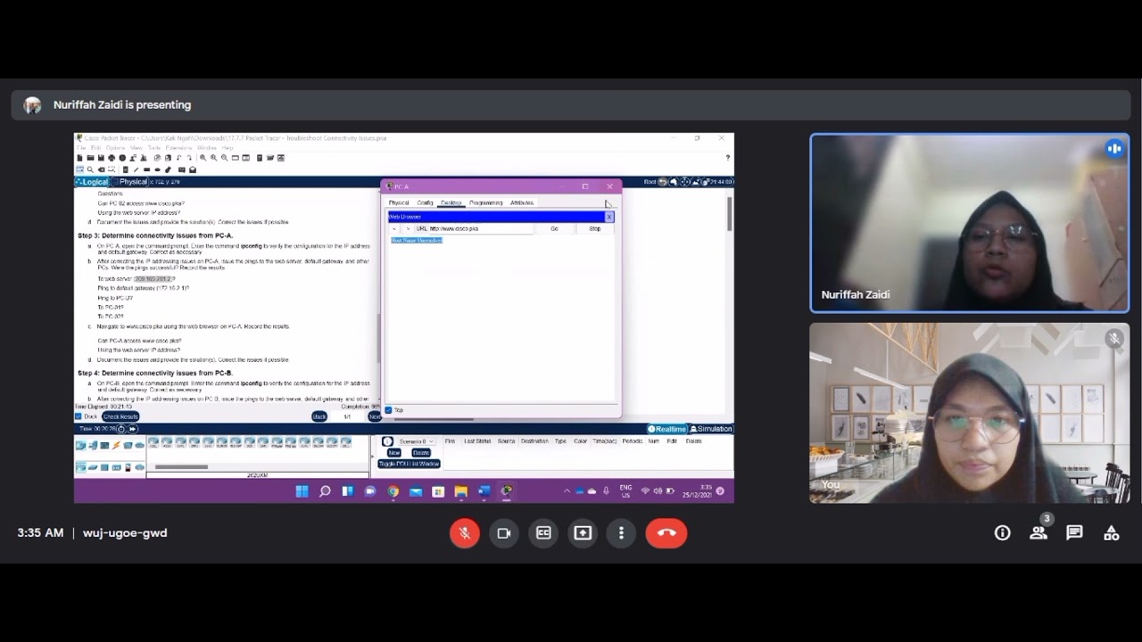
Task: Open the Config tab in PC-A window
Action: click(425, 203)
